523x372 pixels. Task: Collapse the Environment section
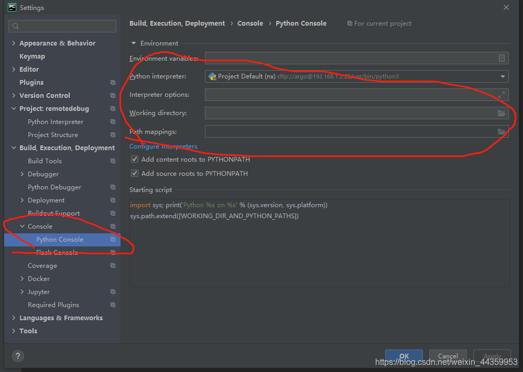click(134, 43)
